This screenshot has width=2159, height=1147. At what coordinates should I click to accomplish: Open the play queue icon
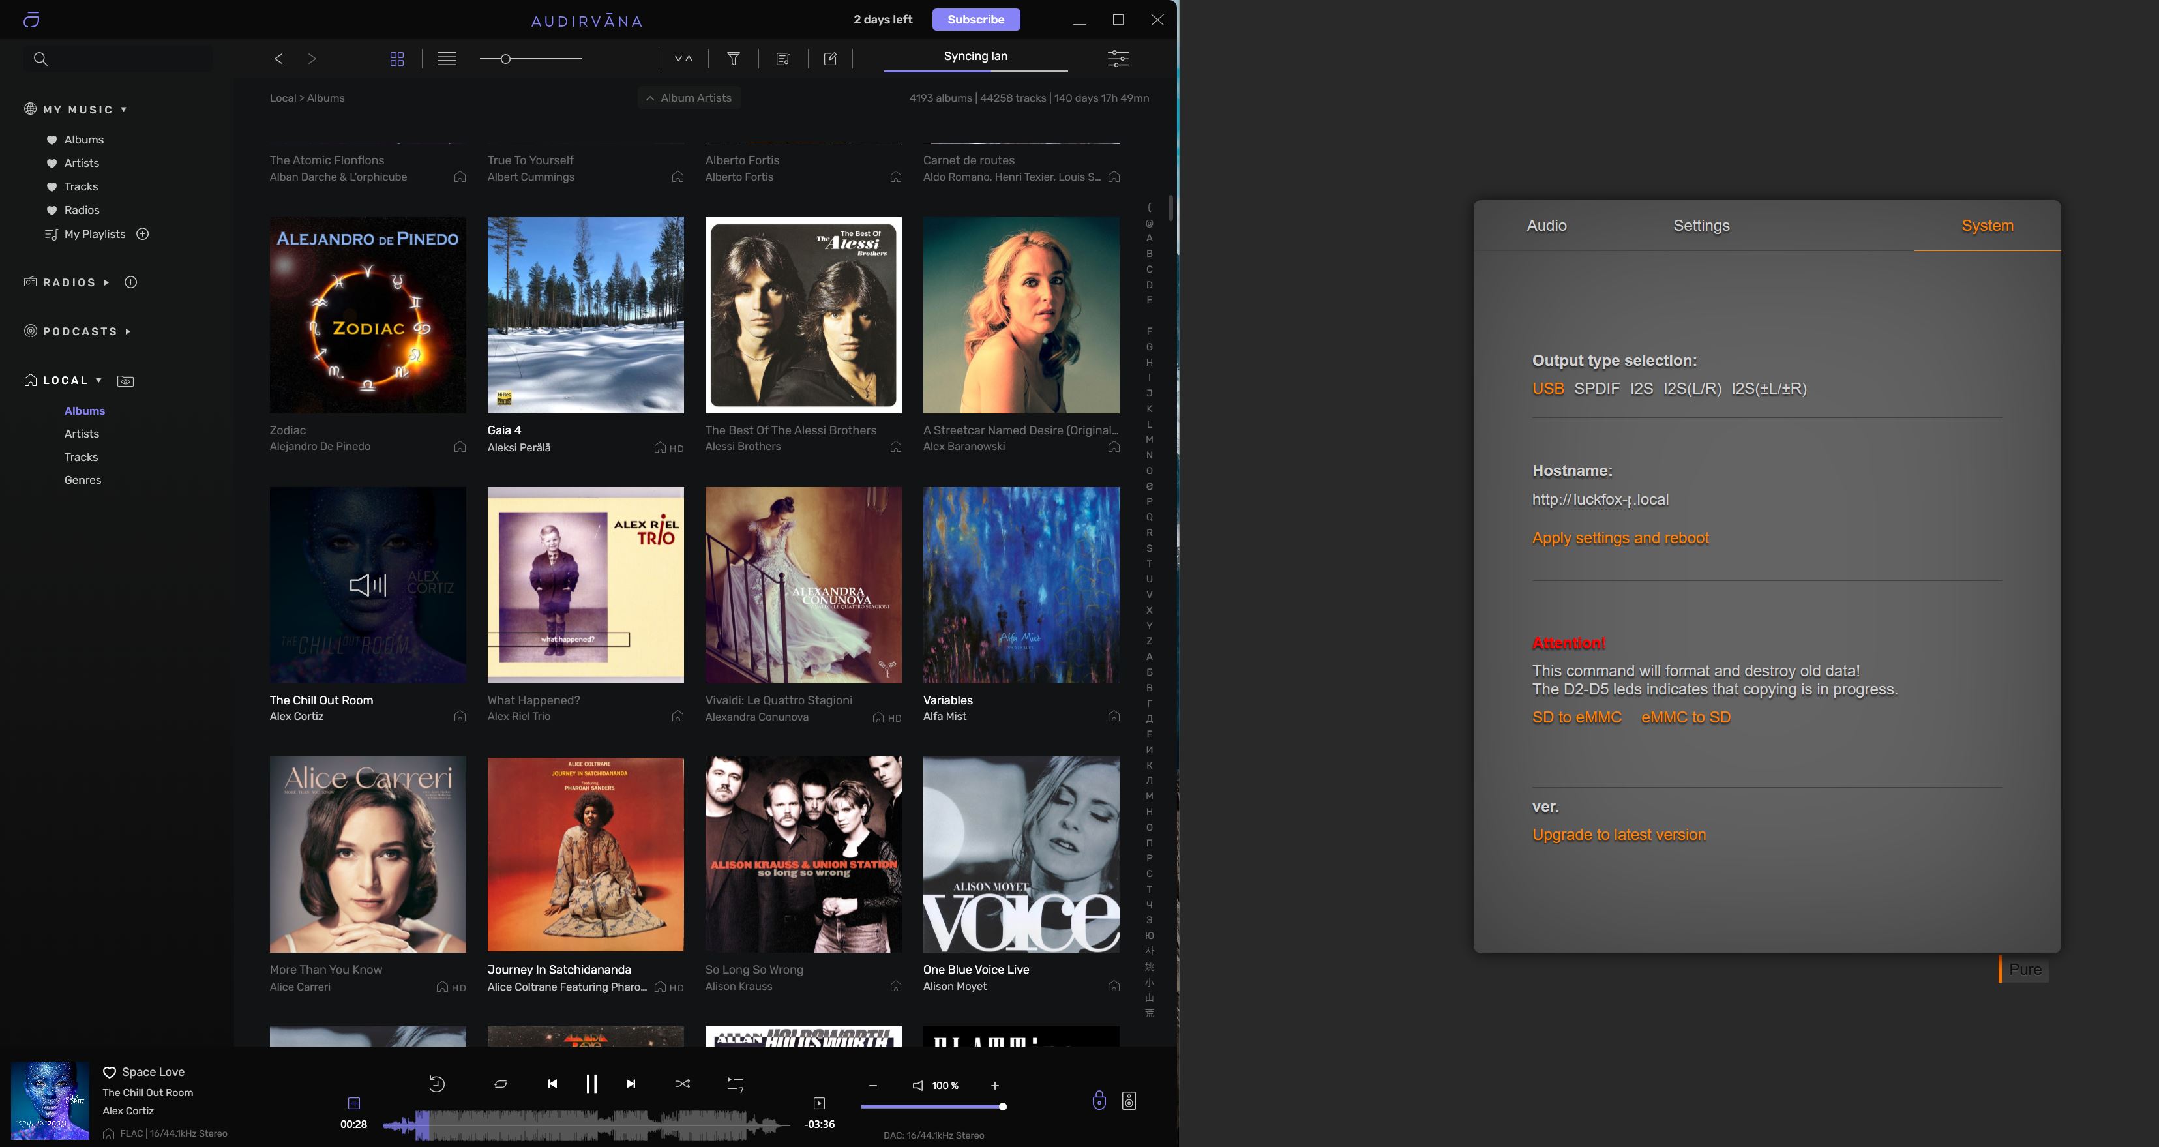point(735,1083)
